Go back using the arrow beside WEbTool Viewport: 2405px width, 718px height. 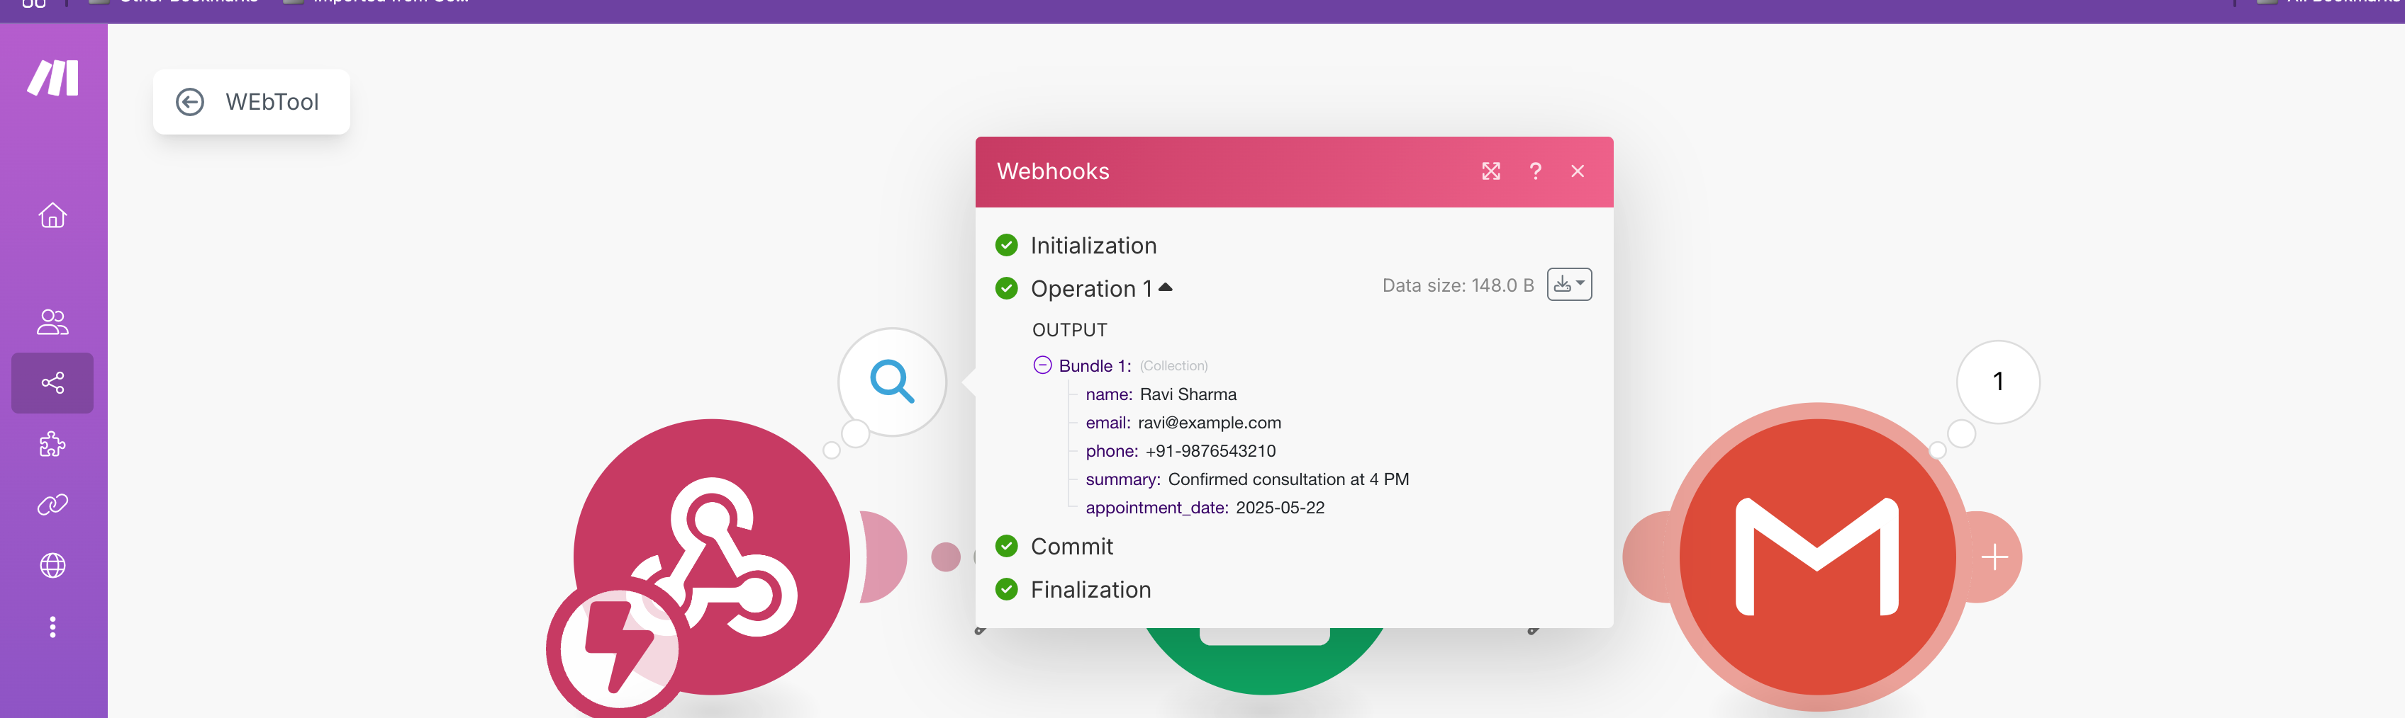(189, 102)
